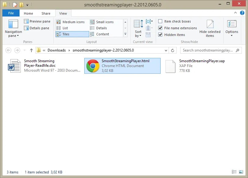Switch to details view from status bar

pyautogui.click(x=234, y=172)
